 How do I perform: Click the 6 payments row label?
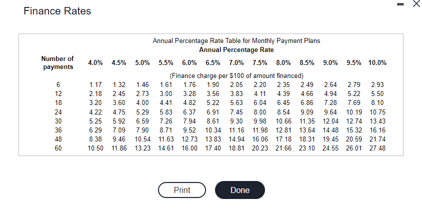point(58,84)
